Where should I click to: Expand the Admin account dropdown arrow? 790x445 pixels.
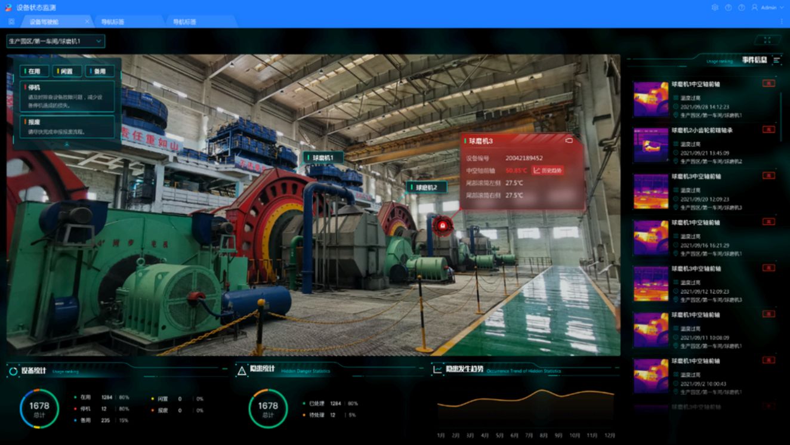(x=782, y=8)
